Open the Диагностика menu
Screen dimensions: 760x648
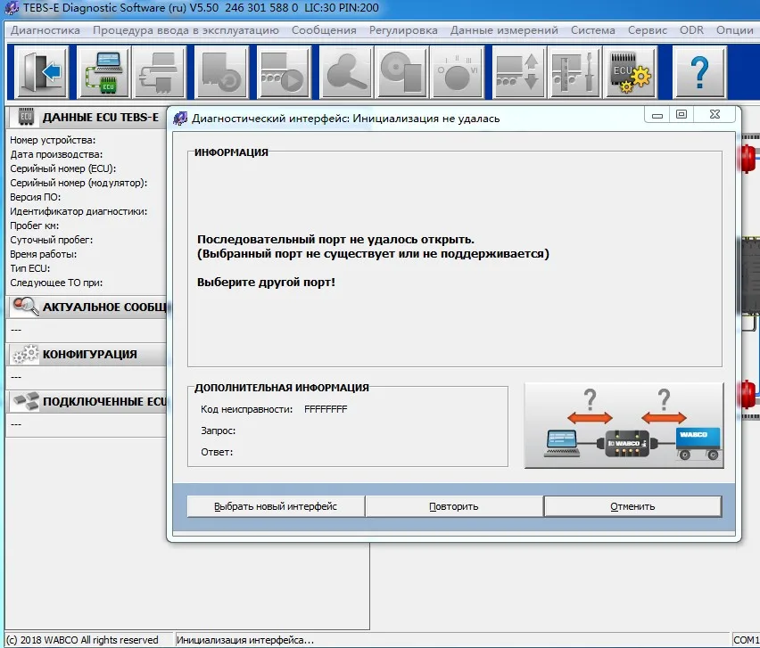click(x=45, y=29)
